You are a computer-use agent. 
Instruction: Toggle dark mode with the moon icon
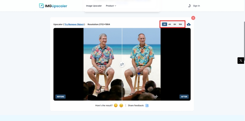189,6
